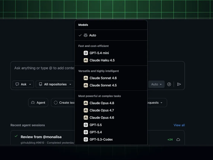Click the Anthropic icon next to Claude Opus 4.8
Viewport: 213px width, 160px height.
86,103
